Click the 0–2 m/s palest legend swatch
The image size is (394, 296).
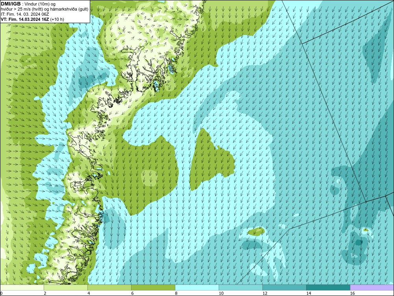(22, 287)
